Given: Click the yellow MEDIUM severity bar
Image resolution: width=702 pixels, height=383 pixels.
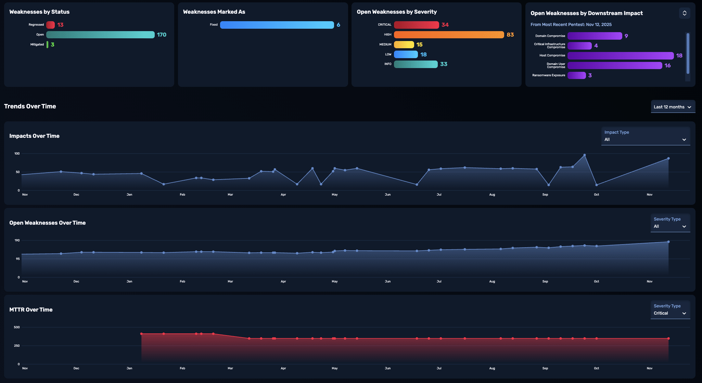Looking at the screenshot, I should point(404,44).
